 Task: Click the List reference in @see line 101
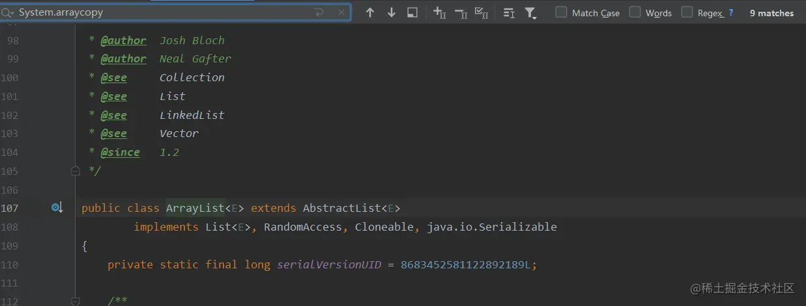(x=173, y=96)
